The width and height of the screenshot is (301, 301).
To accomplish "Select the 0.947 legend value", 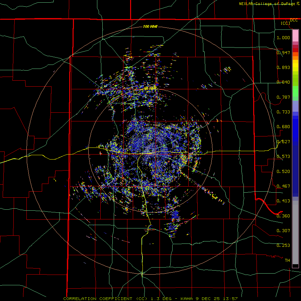I will tap(283, 53).
